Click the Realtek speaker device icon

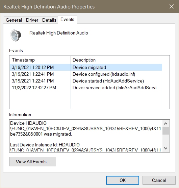pos(16,36)
